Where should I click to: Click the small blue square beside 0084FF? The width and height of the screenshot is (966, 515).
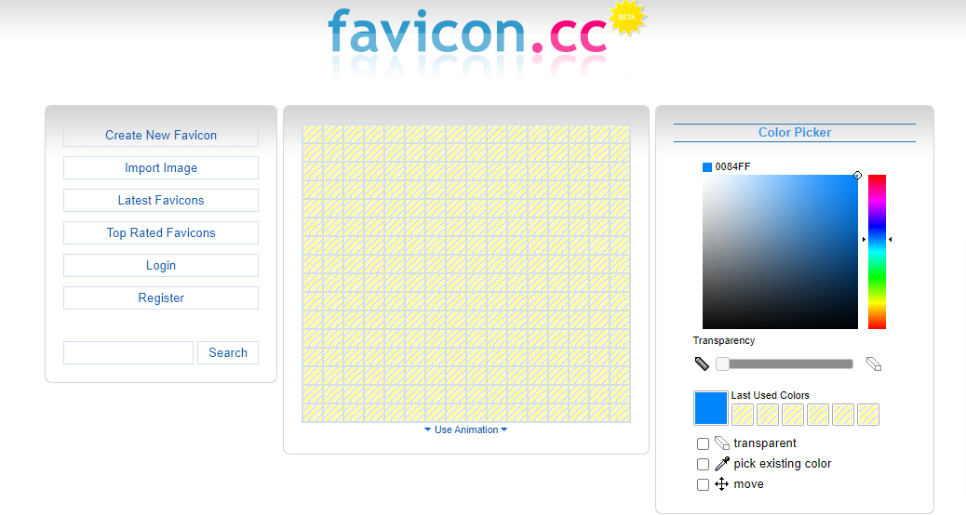tap(707, 166)
